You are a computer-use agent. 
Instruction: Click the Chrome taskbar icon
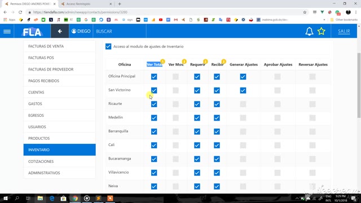coord(75,198)
